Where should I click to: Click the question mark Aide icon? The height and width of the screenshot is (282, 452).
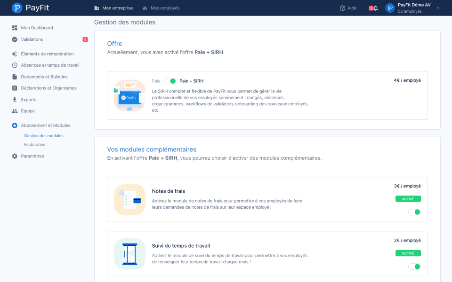[342, 8]
